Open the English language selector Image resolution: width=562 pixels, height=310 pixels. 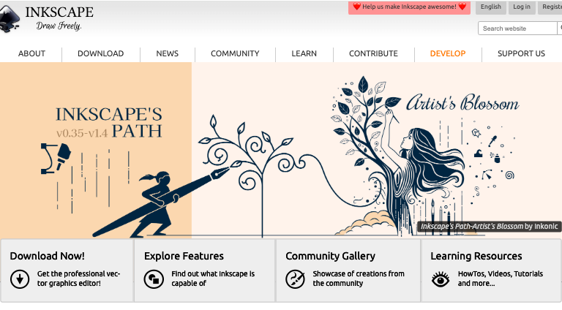coord(490,7)
